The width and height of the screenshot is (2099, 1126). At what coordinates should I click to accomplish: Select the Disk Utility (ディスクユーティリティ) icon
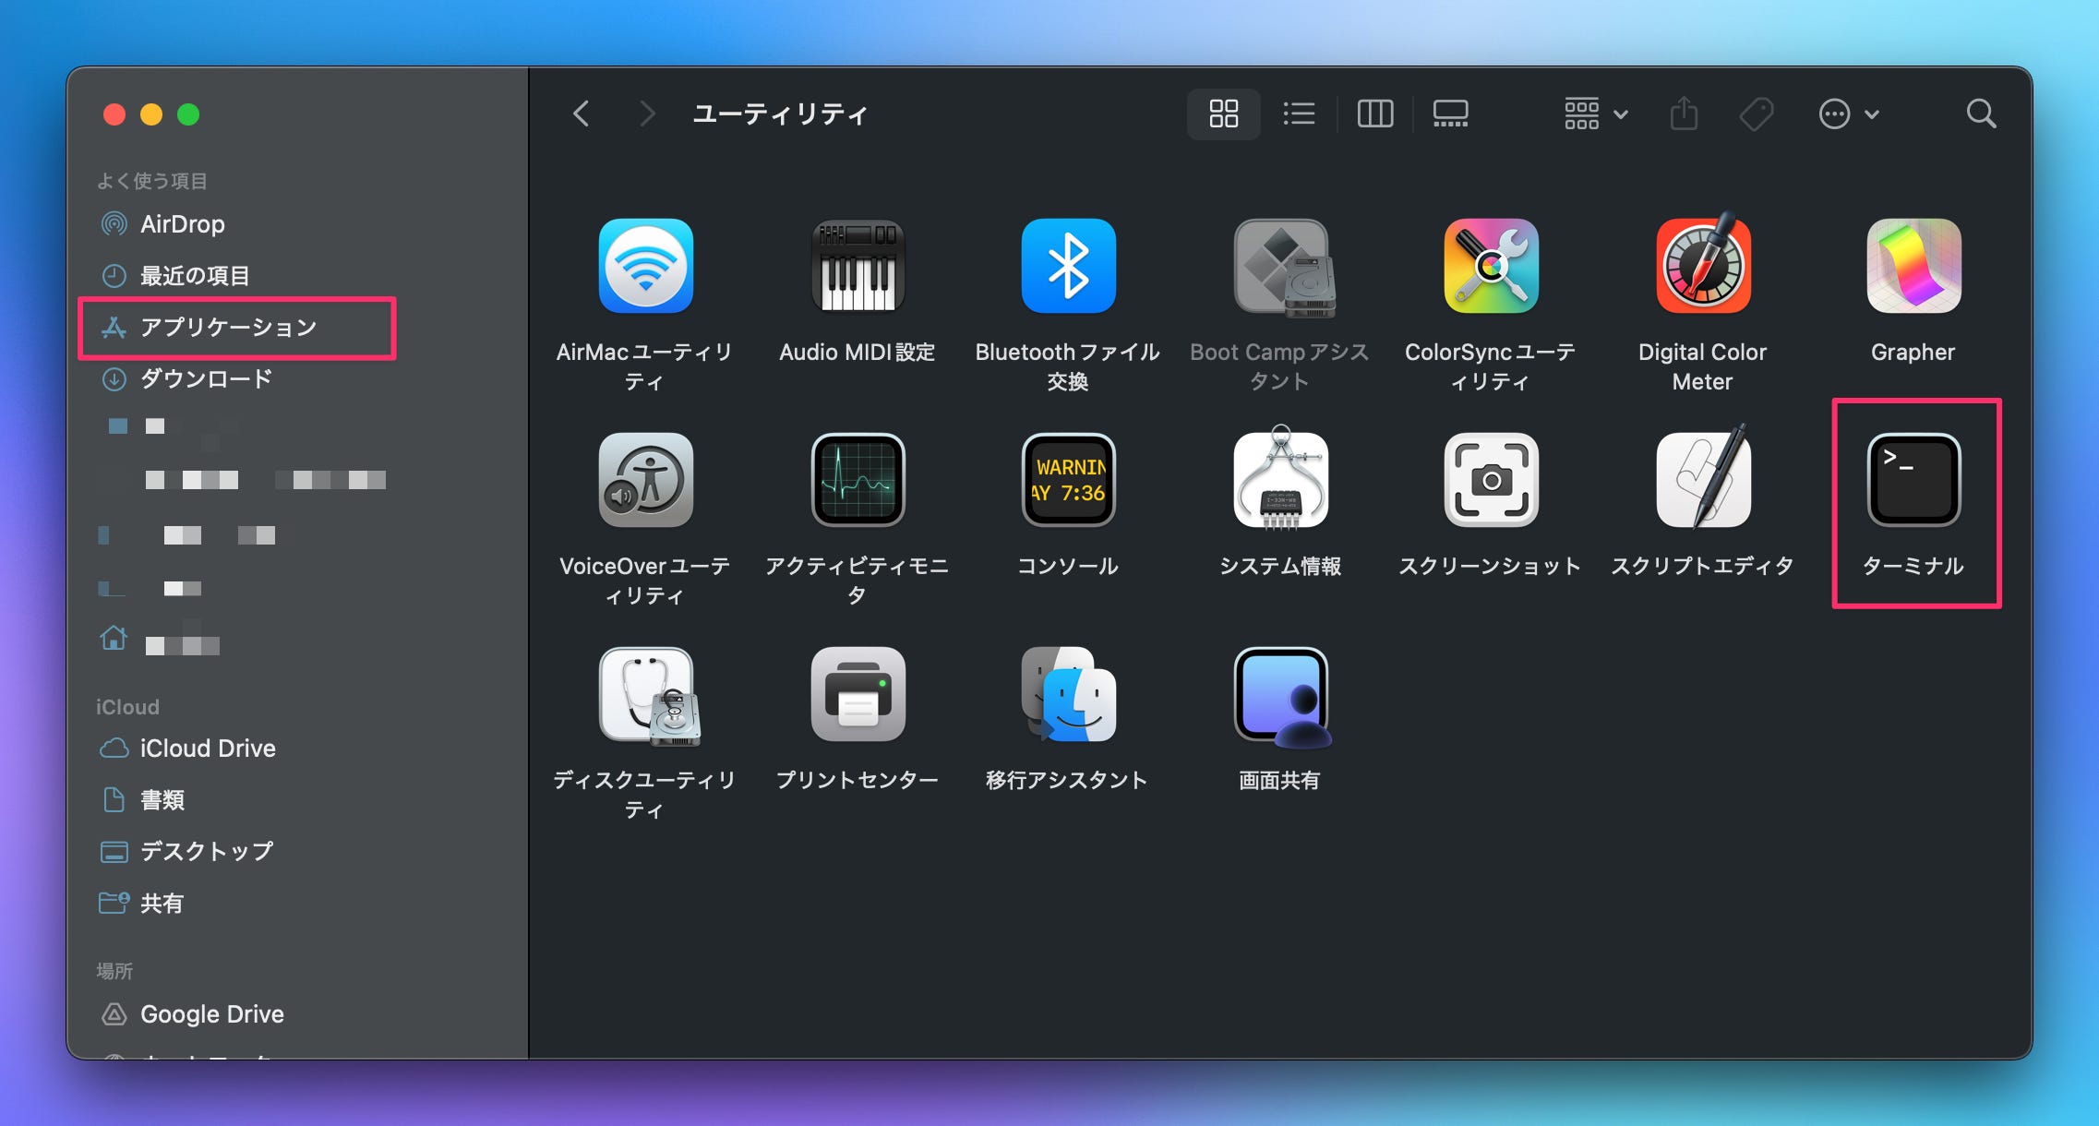point(646,695)
